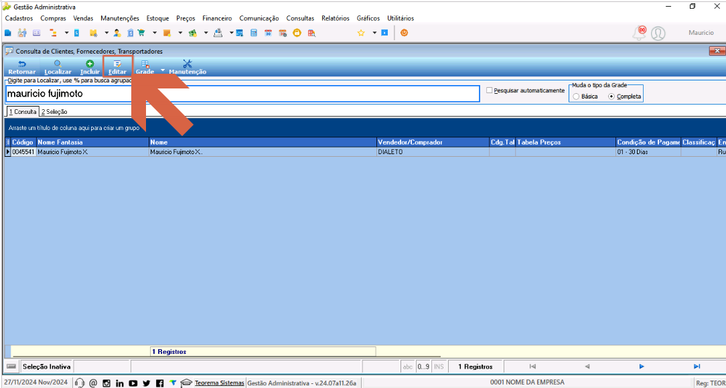Screen dimensions: 726x388
Task: Switch to the 1 Consulta tab
Action: tap(23, 112)
